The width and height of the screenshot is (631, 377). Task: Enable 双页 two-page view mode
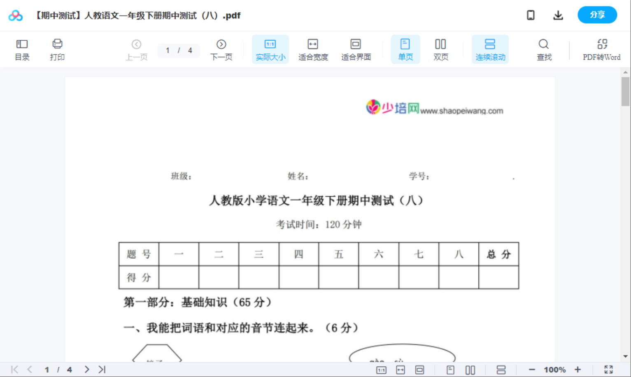point(440,49)
